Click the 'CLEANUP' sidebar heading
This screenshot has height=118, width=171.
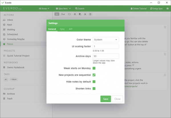coord(9,89)
